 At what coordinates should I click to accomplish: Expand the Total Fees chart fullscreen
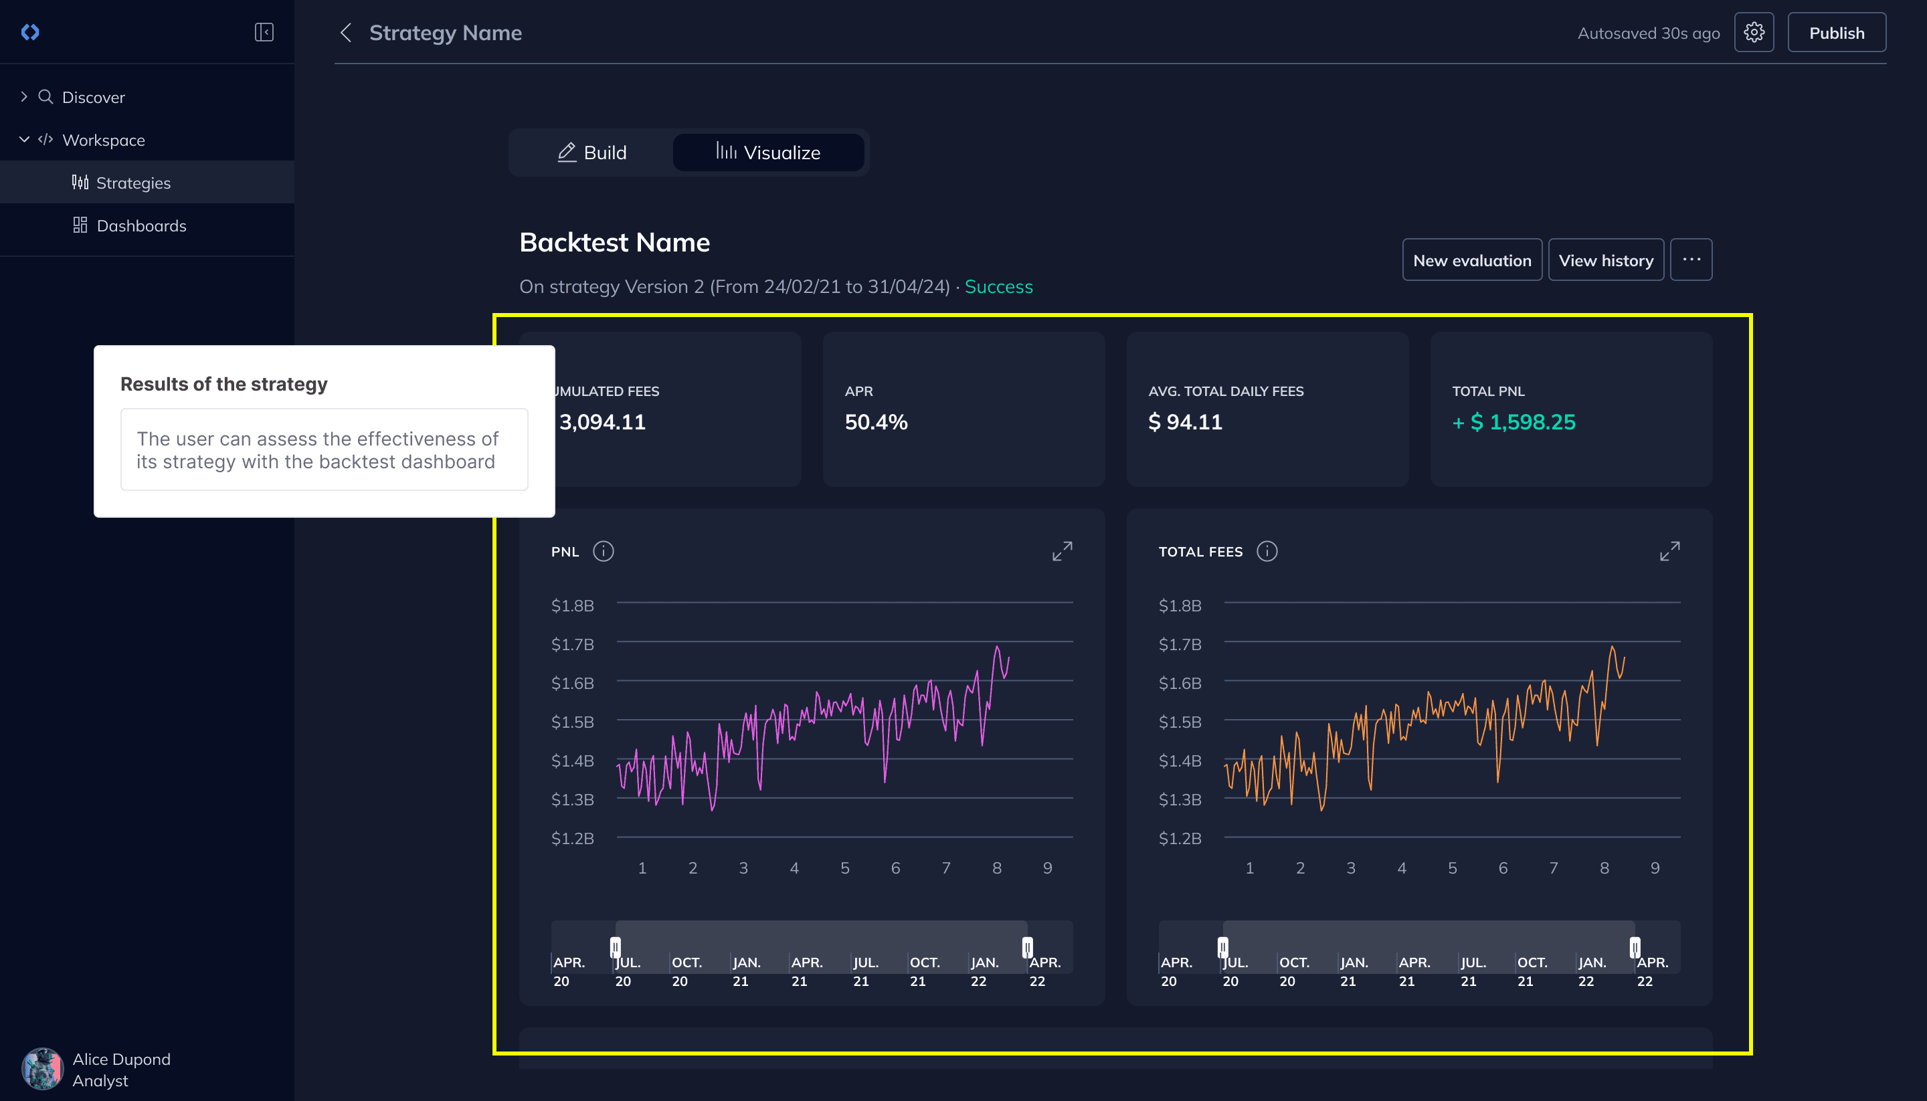click(x=1669, y=551)
